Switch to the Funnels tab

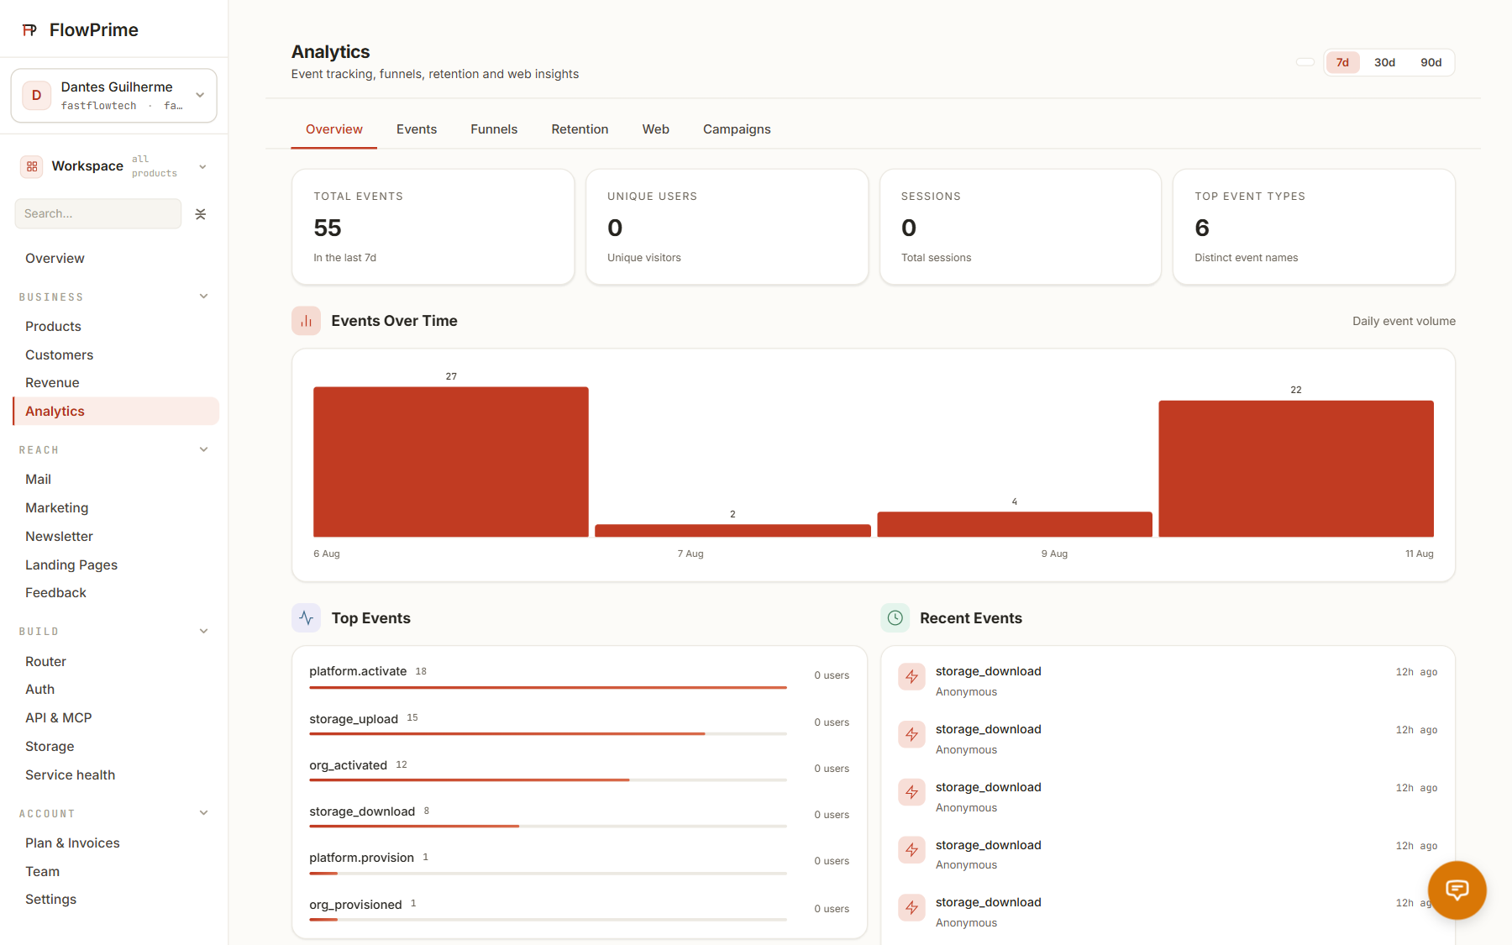[x=494, y=129]
